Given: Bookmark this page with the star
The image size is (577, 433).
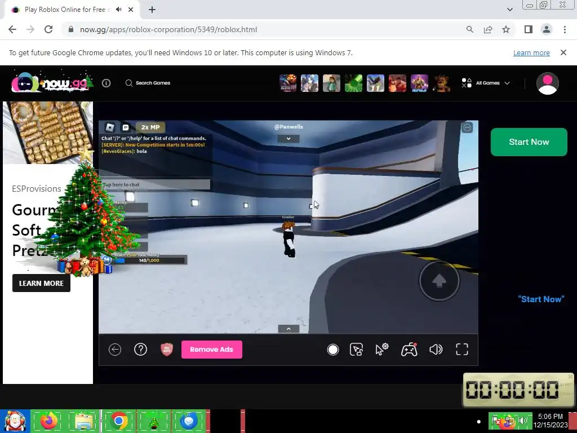Looking at the screenshot, I should point(506,29).
